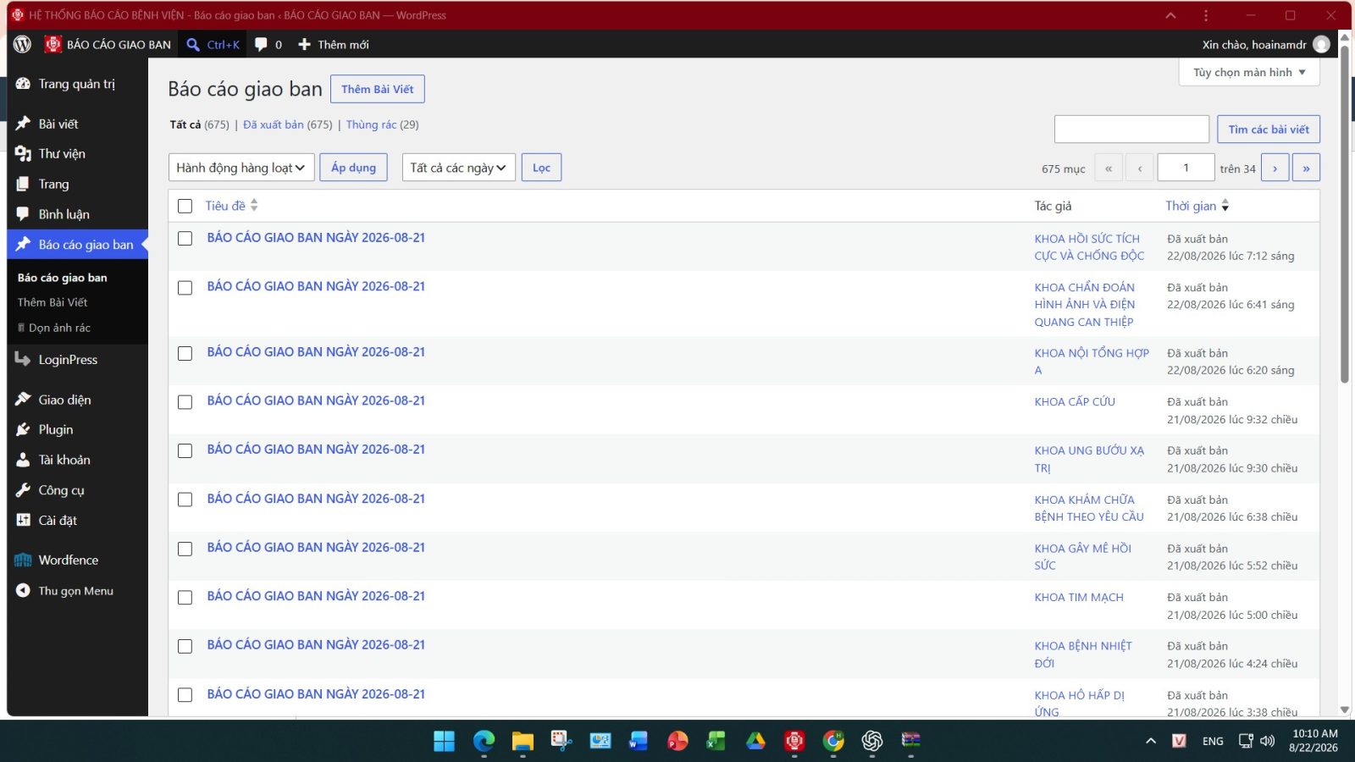
Task: Open Google Chrome from the taskbar
Action: 833,741
